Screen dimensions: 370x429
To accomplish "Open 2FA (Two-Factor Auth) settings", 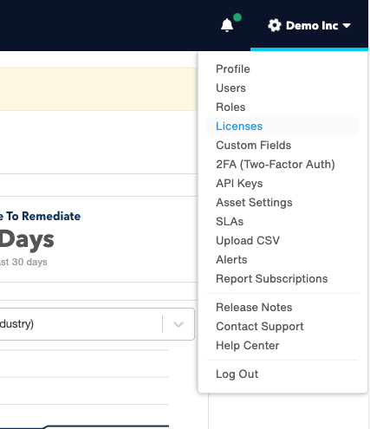I will [x=276, y=165].
